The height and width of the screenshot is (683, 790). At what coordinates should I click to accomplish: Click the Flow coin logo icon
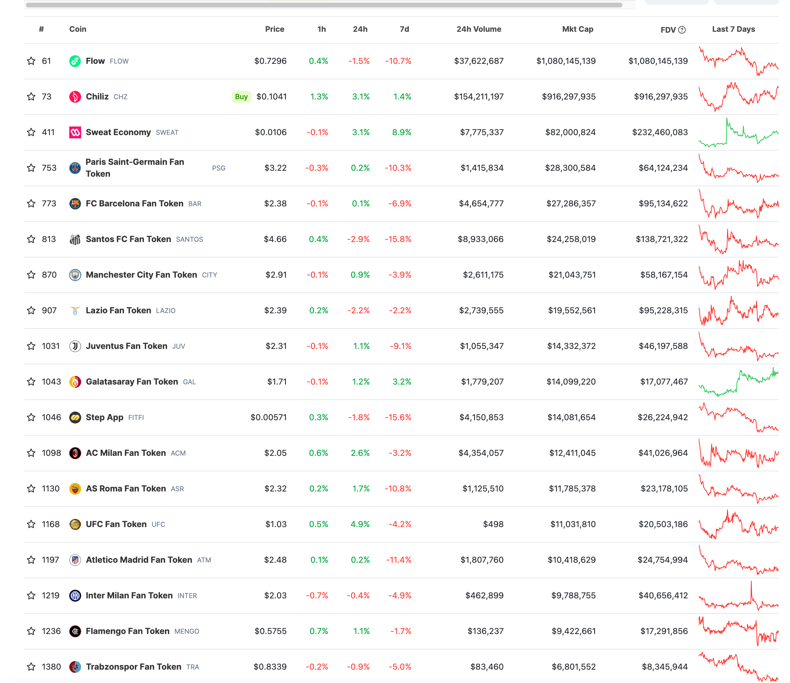75,61
